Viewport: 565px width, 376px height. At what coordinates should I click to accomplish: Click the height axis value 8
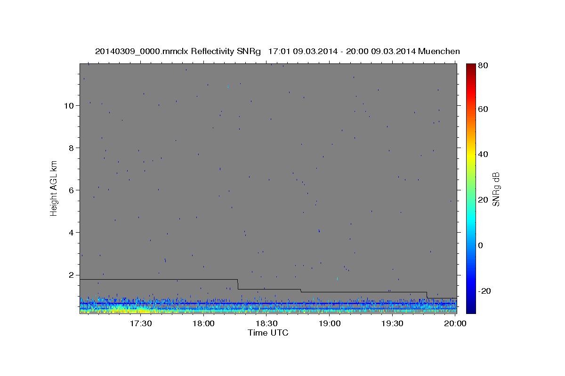(x=72, y=148)
